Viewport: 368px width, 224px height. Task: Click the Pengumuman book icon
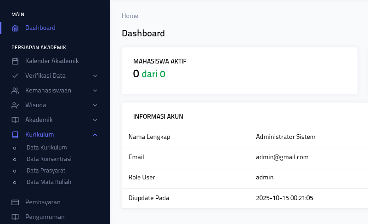pos(15,217)
